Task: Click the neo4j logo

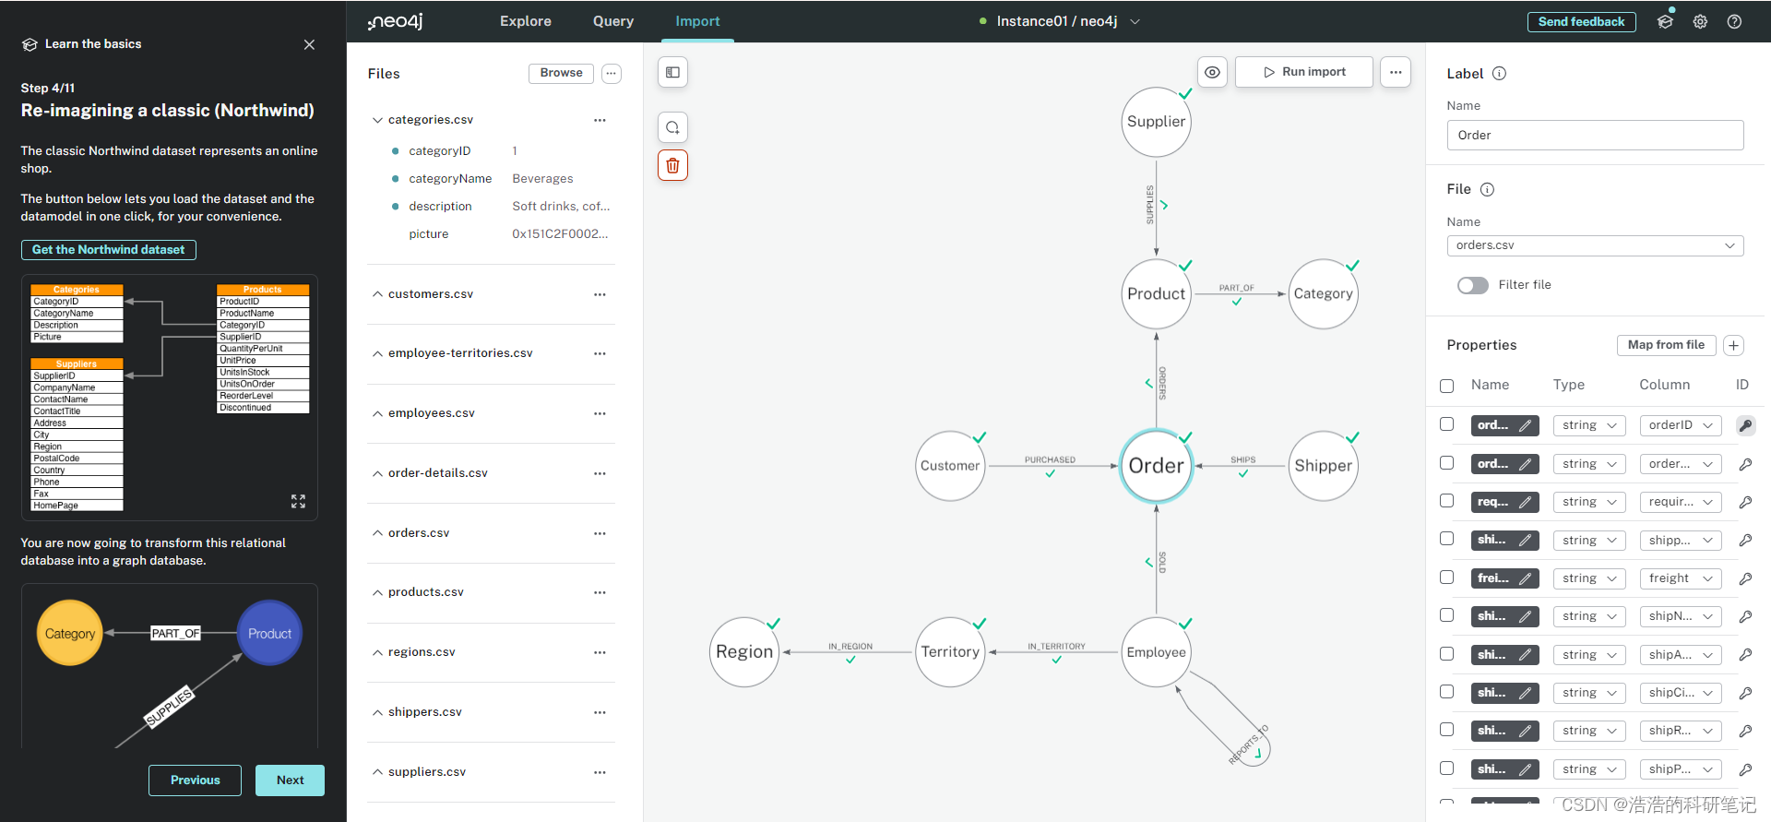Action: pyautogui.click(x=396, y=21)
